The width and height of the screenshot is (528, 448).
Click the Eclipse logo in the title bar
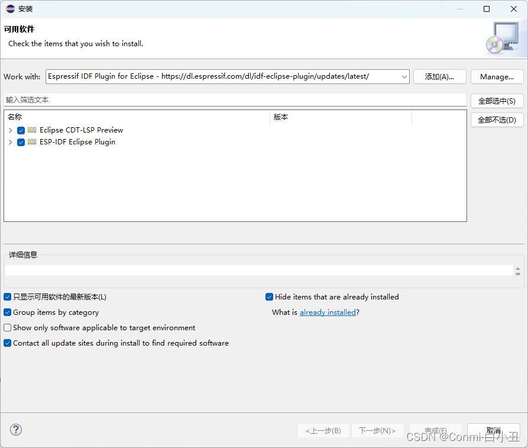click(x=9, y=9)
